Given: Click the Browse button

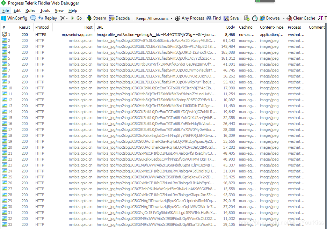Looking at the screenshot, I should coord(270,18).
